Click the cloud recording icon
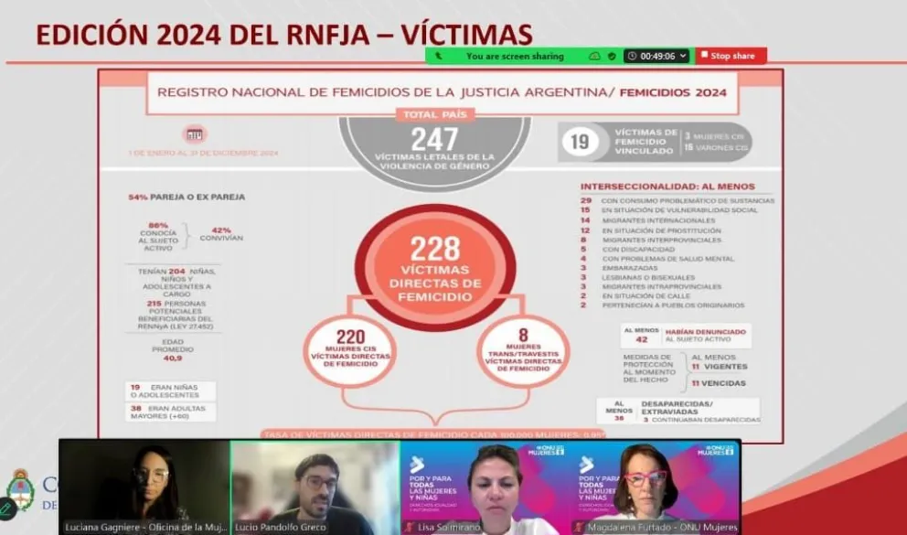The height and width of the screenshot is (535, 907). (594, 56)
